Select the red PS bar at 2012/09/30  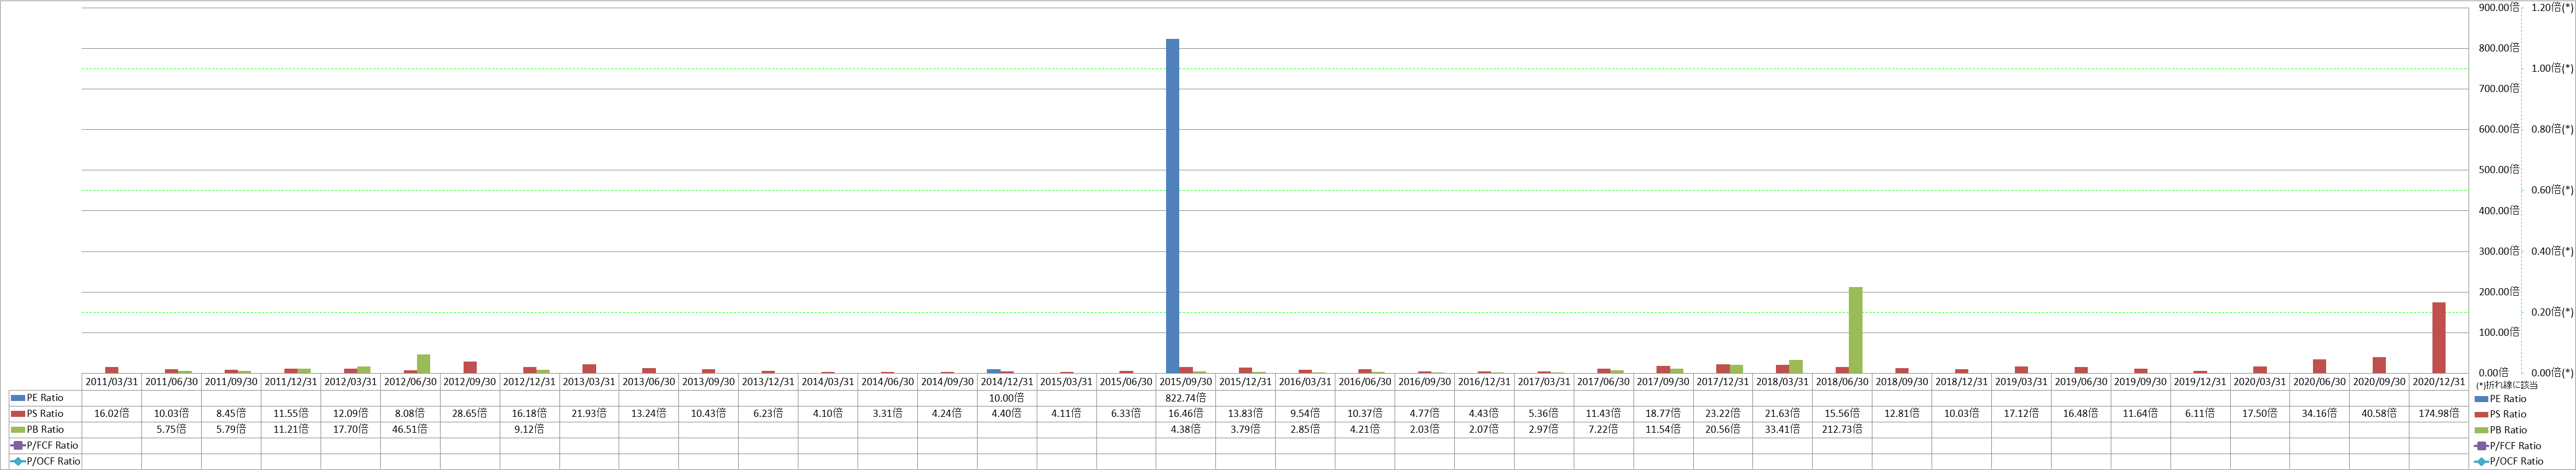pos(470,367)
